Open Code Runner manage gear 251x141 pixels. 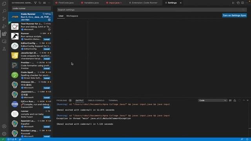(49, 20)
